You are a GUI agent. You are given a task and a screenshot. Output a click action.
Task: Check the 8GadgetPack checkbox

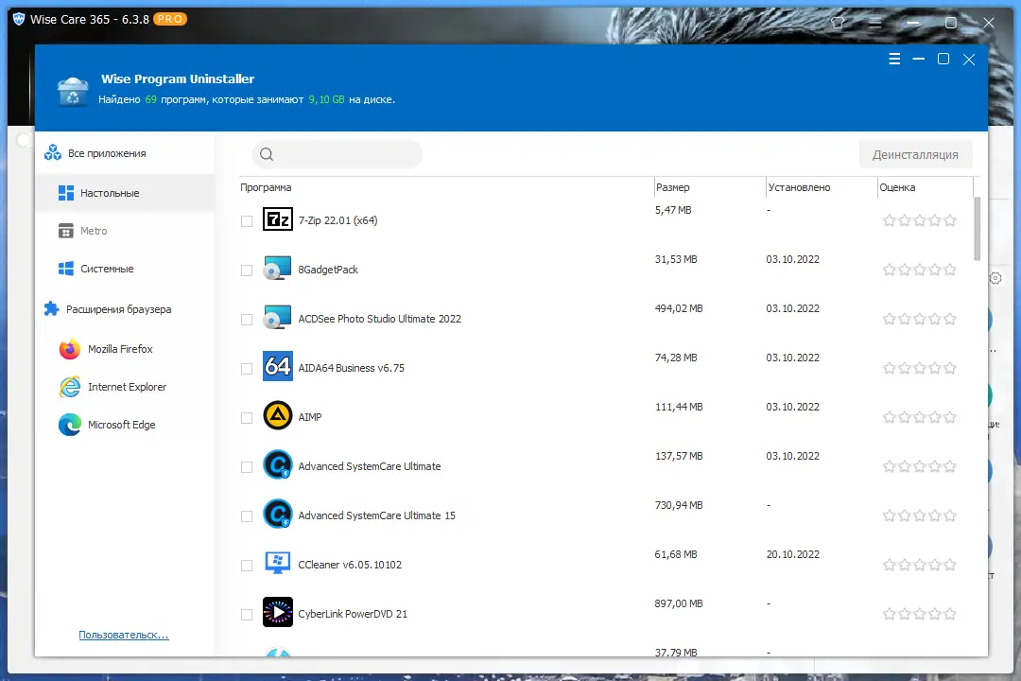(247, 270)
